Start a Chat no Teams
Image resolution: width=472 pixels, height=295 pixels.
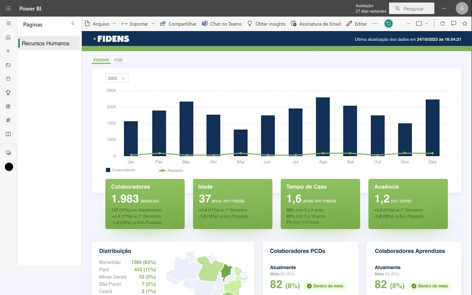click(x=222, y=24)
